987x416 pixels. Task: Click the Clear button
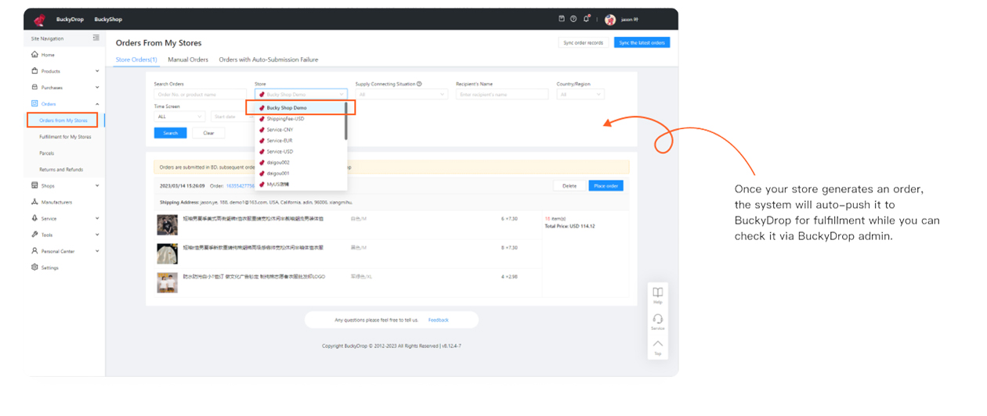pos(208,133)
